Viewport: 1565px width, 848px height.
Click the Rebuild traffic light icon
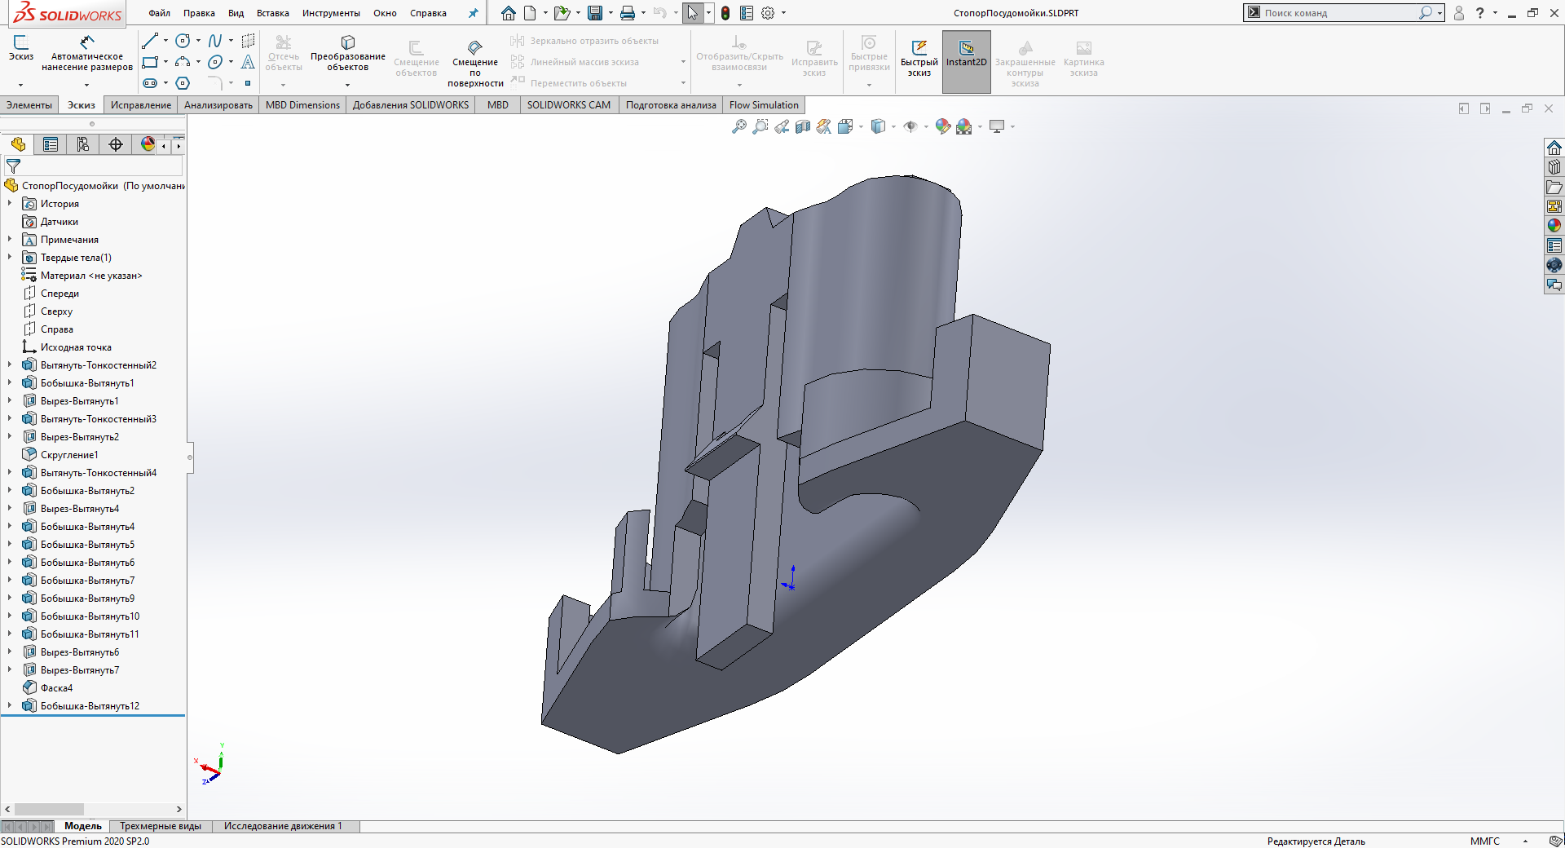tap(725, 13)
